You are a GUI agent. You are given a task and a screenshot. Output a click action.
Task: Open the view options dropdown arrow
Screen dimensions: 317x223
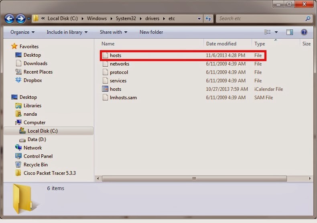[276, 32]
